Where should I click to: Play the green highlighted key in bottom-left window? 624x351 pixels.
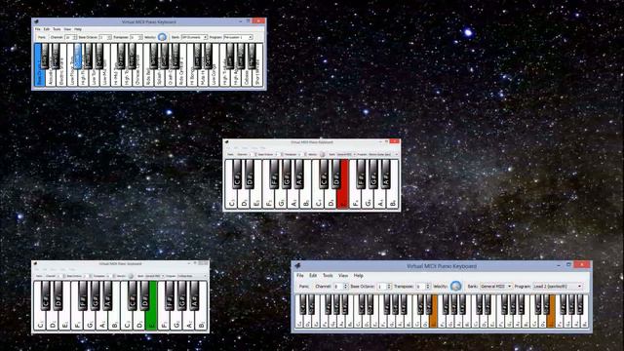pos(151,316)
